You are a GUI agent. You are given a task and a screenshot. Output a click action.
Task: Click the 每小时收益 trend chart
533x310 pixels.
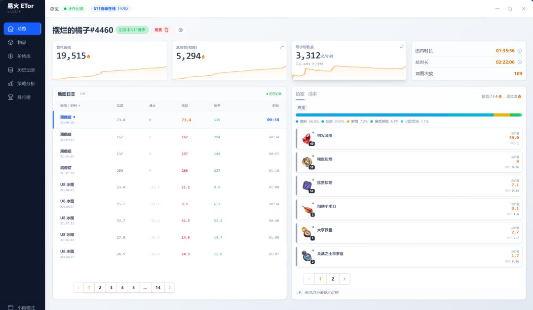click(349, 71)
